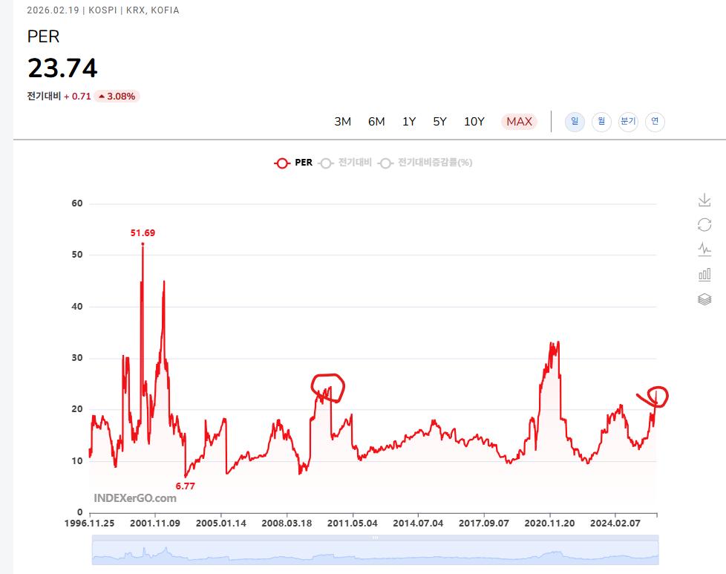The height and width of the screenshot is (574, 726).
Task: Click the refresh/restore chart icon
Action: (704, 225)
